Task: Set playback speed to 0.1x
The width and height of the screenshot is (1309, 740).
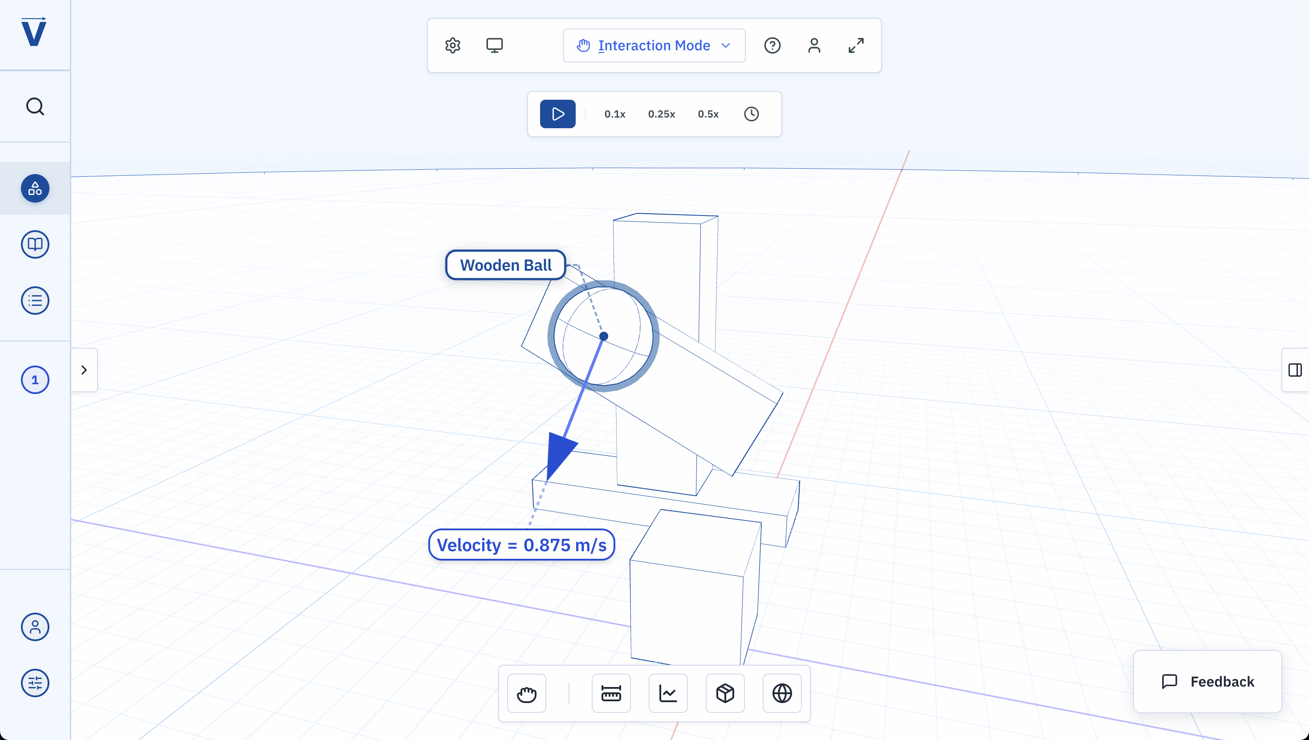Action: [x=615, y=114]
